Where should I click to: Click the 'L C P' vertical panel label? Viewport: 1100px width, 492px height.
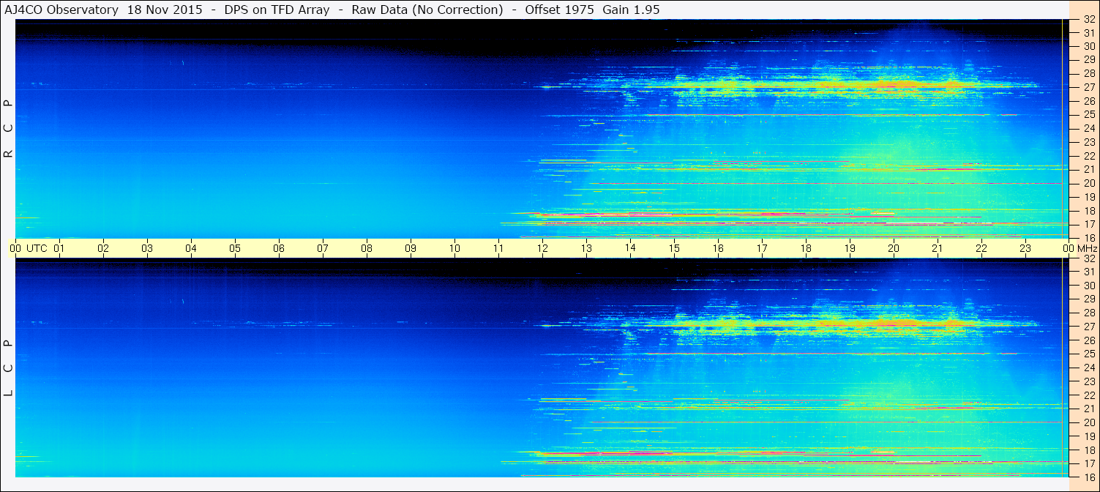point(9,368)
